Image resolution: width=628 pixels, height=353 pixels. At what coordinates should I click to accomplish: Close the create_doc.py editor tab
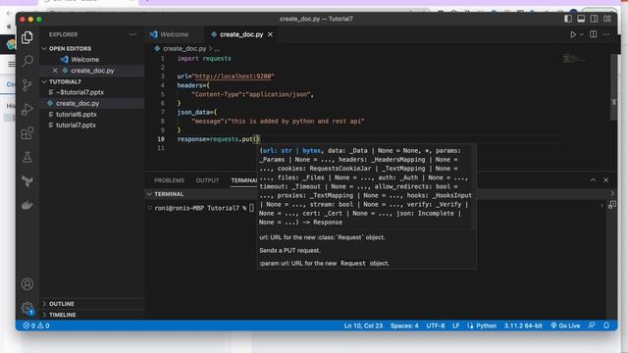(x=271, y=35)
